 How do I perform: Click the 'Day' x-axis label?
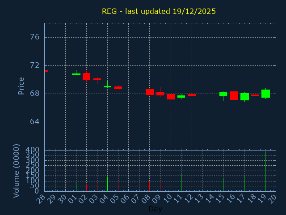[155, 209]
